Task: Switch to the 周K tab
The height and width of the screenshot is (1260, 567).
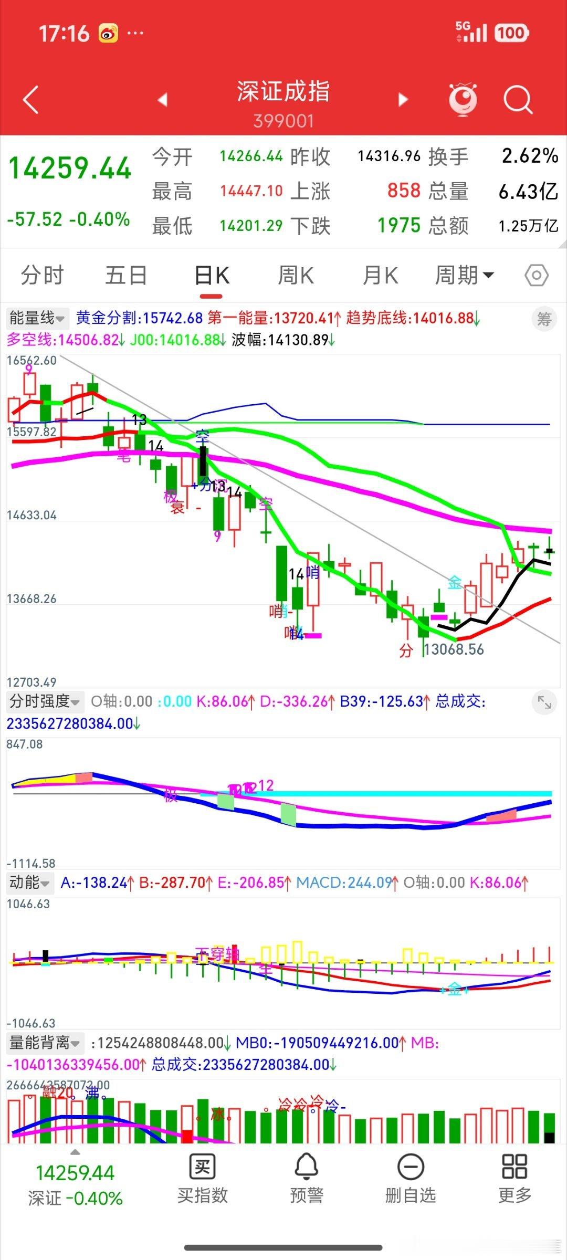Action: [x=295, y=275]
